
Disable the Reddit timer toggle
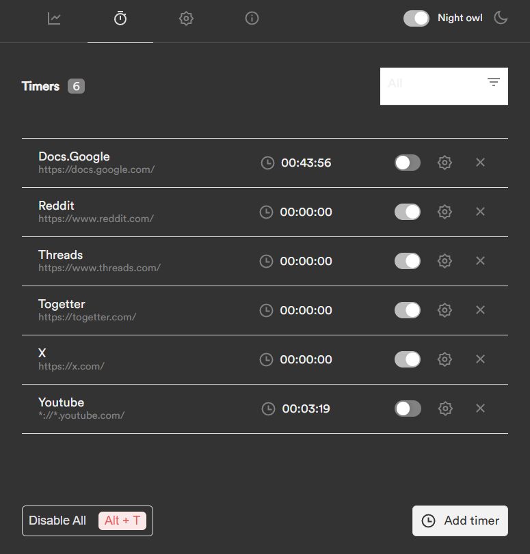(408, 212)
